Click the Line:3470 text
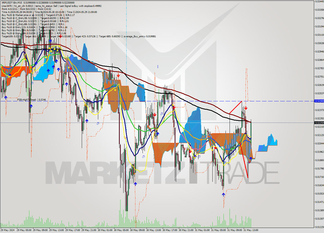Viewport: 324px width, 233px height. [6, 6]
